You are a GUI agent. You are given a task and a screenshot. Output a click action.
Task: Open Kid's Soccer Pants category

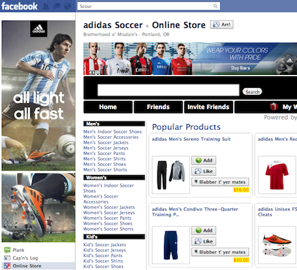[x=103, y=256]
